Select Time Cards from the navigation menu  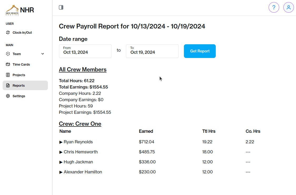(21, 64)
